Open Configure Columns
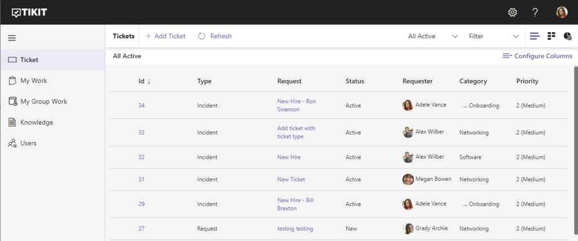 coord(537,56)
